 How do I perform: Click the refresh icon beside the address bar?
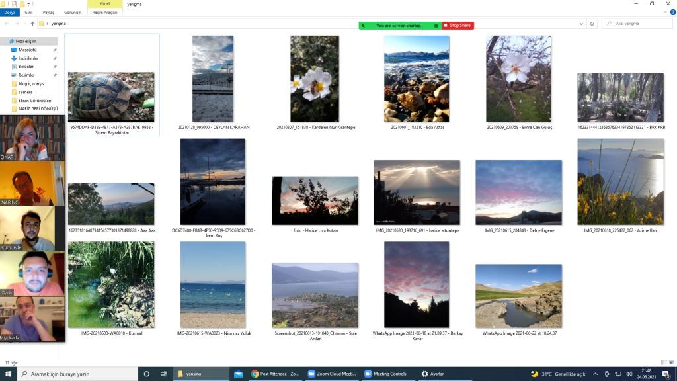coord(592,24)
